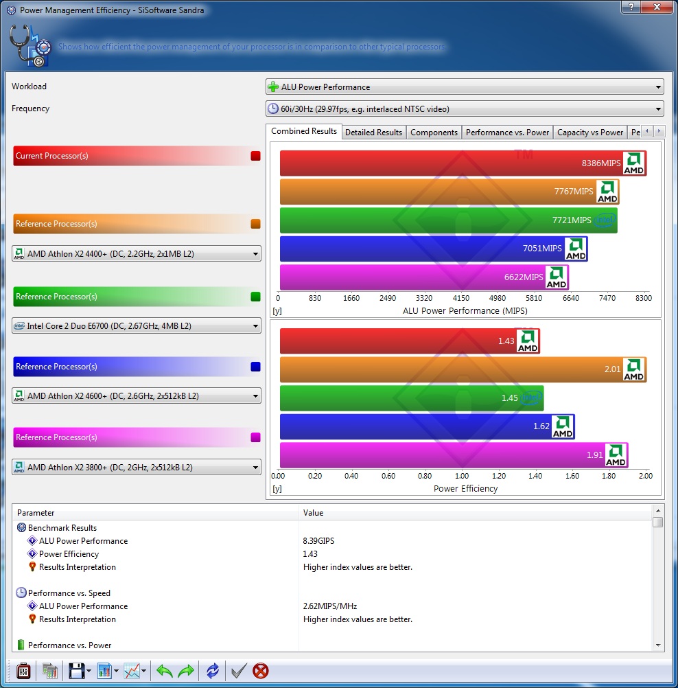Switch to the Combined Results tab
The width and height of the screenshot is (678, 688).
click(x=304, y=131)
